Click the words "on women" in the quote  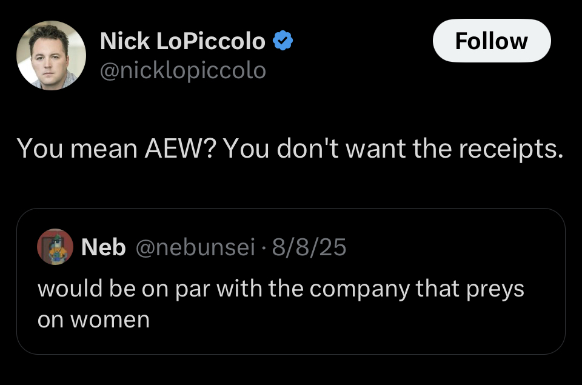(93, 320)
